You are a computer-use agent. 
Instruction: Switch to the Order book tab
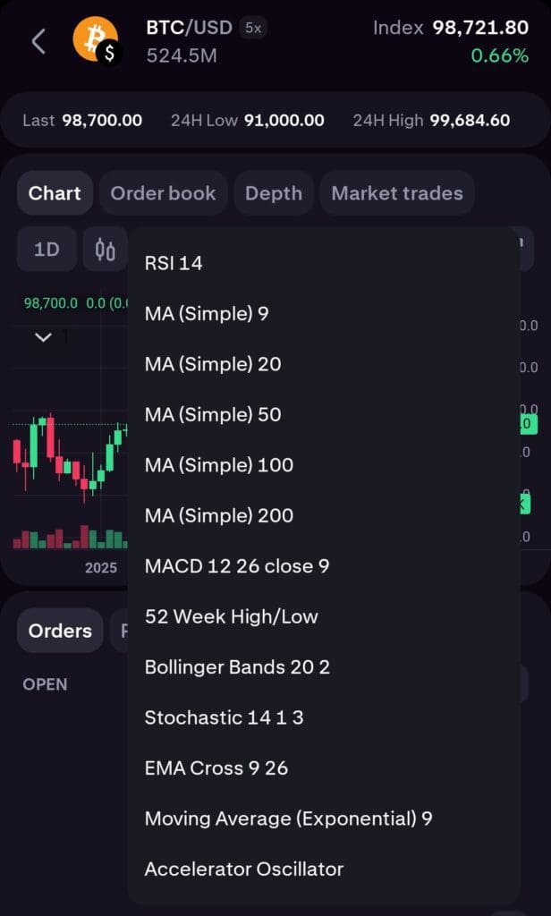tap(163, 192)
